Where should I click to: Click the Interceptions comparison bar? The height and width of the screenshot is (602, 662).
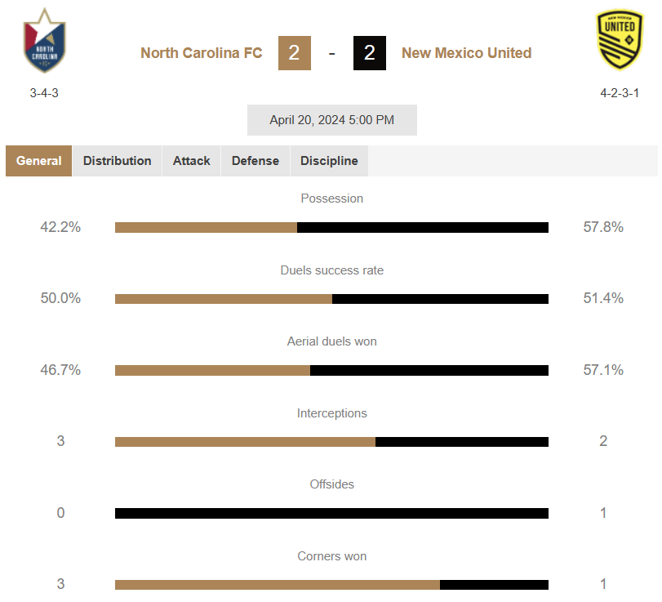click(332, 442)
